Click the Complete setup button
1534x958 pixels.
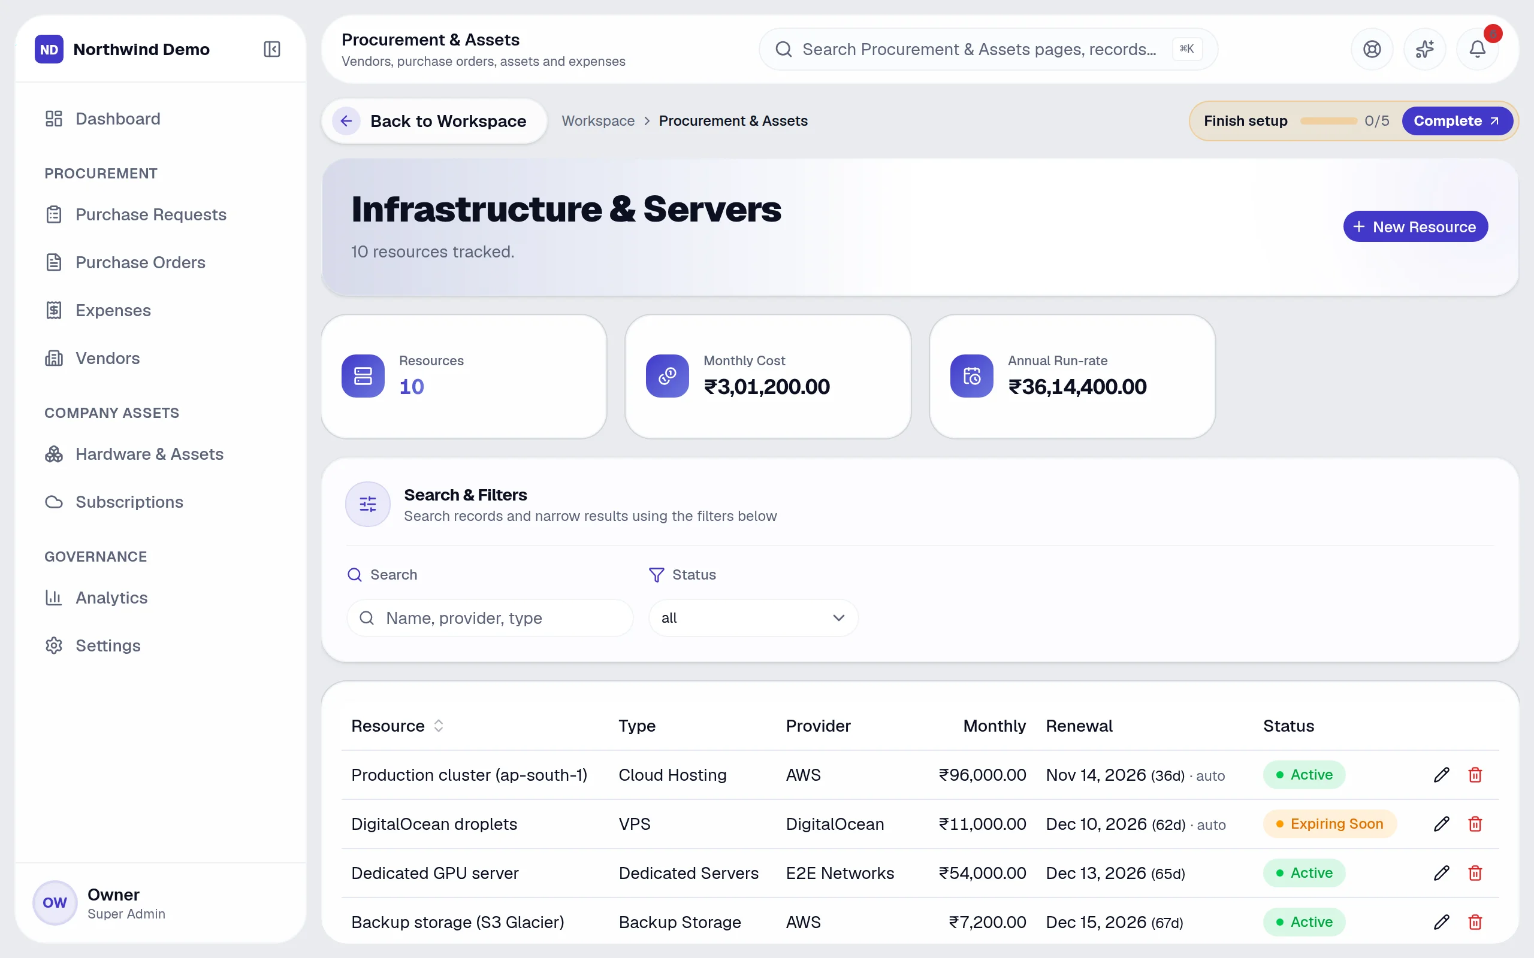(1456, 121)
